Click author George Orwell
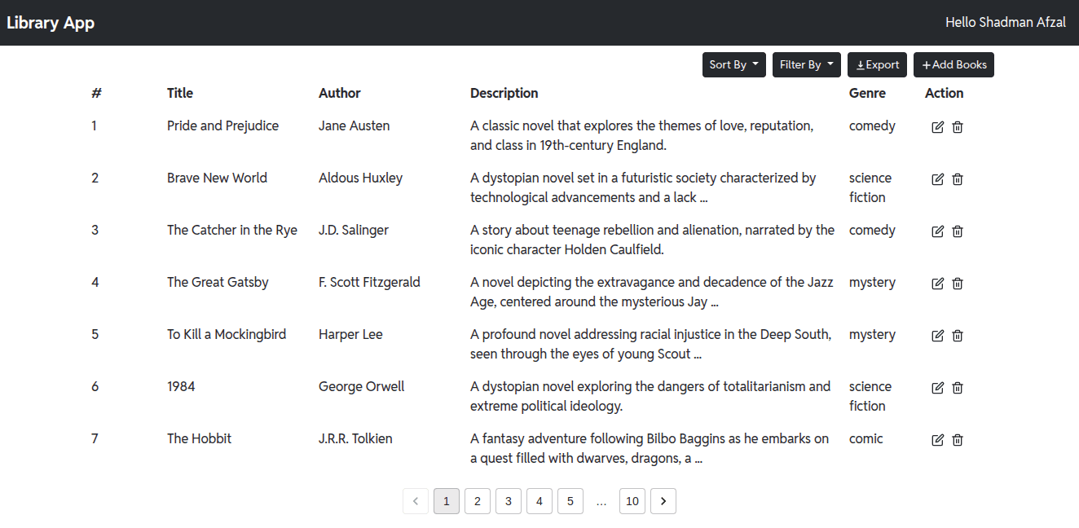Screen dimensions: 1079x528 362,386
